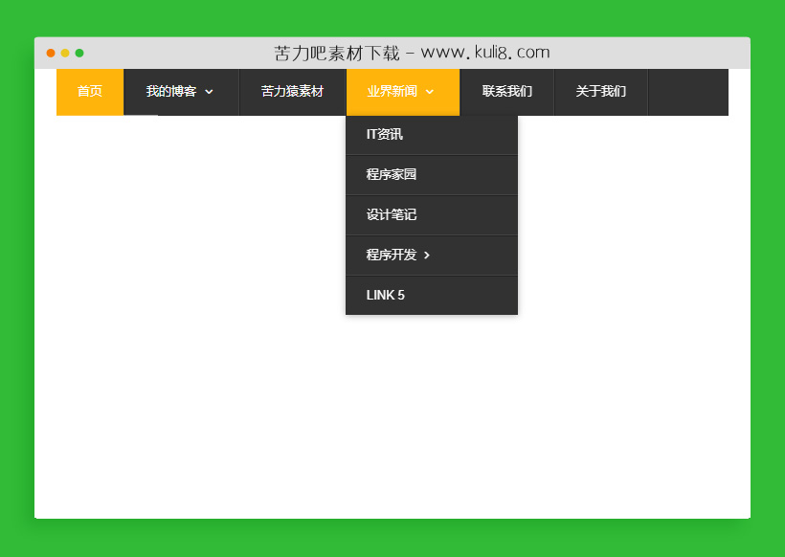Open the 联系我们 contact link
The height and width of the screenshot is (557, 785).
tap(506, 92)
